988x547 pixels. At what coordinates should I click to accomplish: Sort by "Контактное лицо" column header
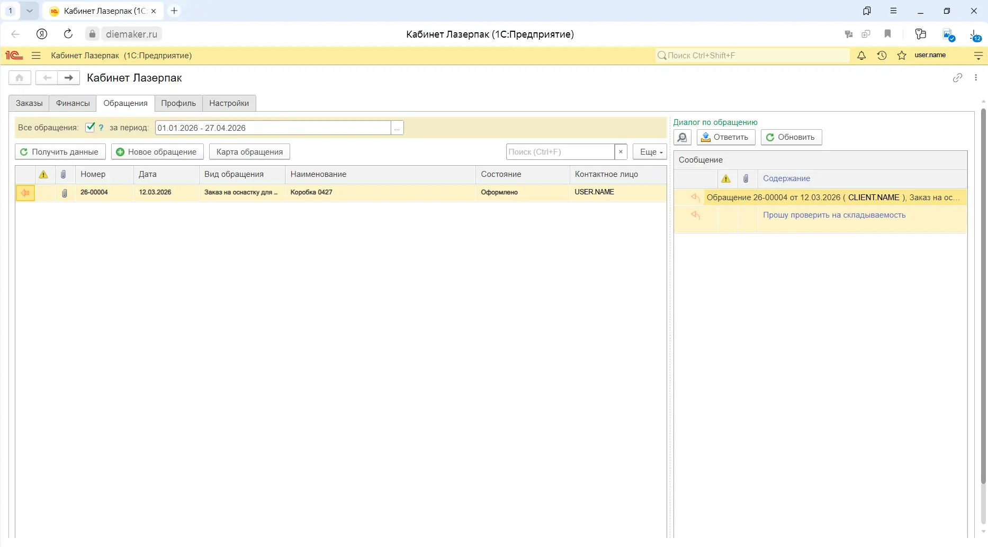(x=618, y=174)
